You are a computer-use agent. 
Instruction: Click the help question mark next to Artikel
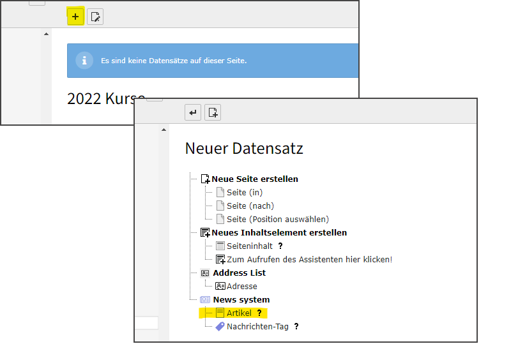259,313
